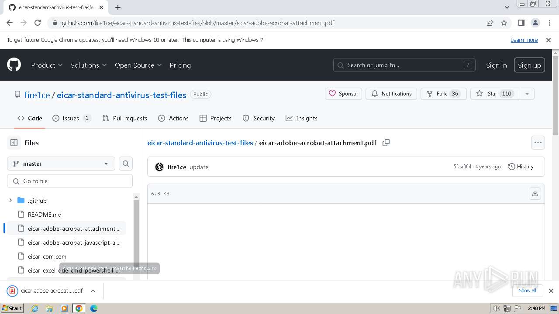This screenshot has height=314, width=559.
Task: Reload the current page
Action: (38, 23)
